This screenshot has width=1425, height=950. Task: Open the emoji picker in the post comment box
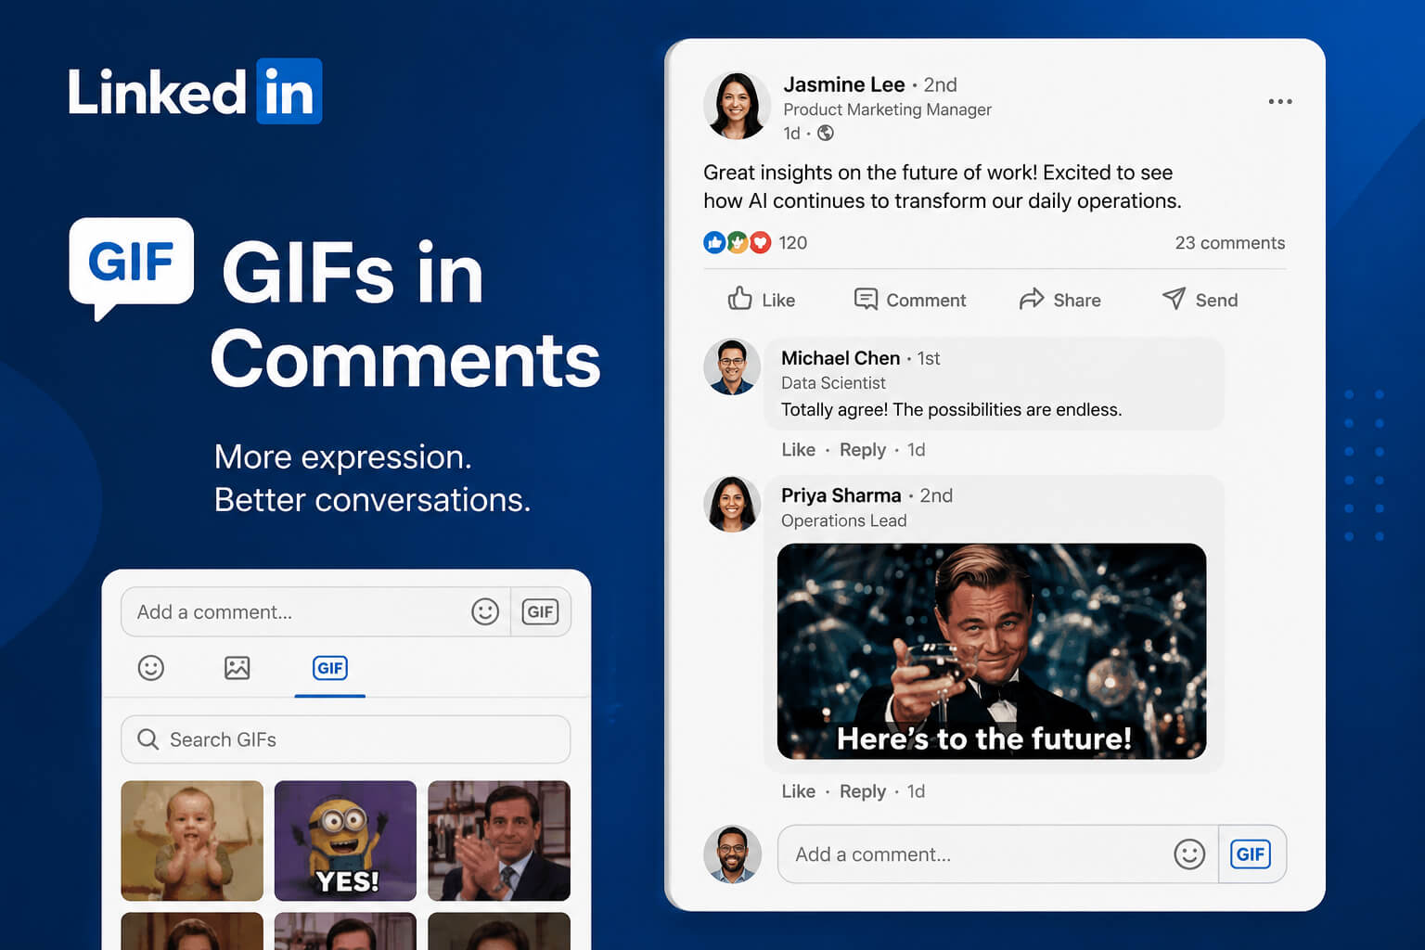pos(1188,854)
